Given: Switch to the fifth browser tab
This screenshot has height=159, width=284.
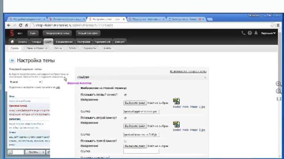Looking at the screenshot, I should pos(186,19).
